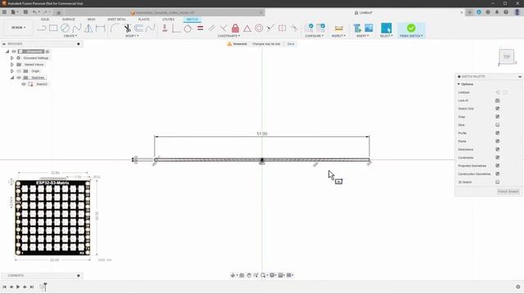Click the Inspect measure icon
Image resolution: width=524 pixels, height=294 pixels.
(338, 29)
